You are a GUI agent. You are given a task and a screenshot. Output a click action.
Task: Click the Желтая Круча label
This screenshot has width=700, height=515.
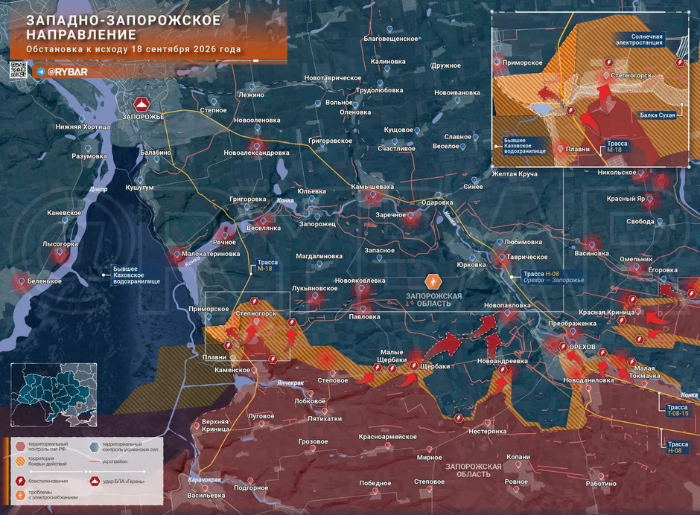coord(515,173)
